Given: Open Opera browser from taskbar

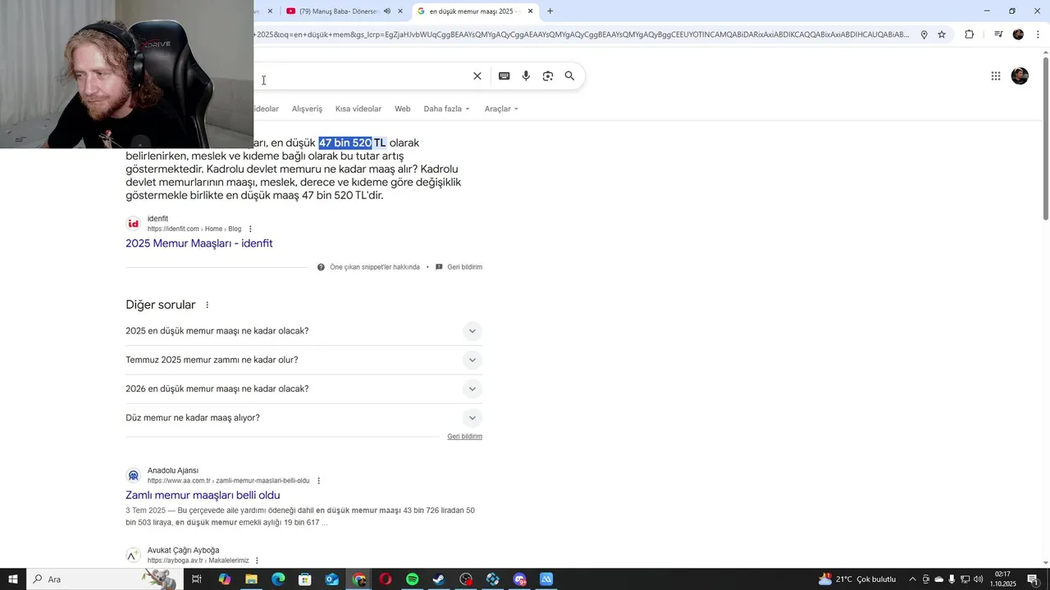Looking at the screenshot, I should [386, 579].
